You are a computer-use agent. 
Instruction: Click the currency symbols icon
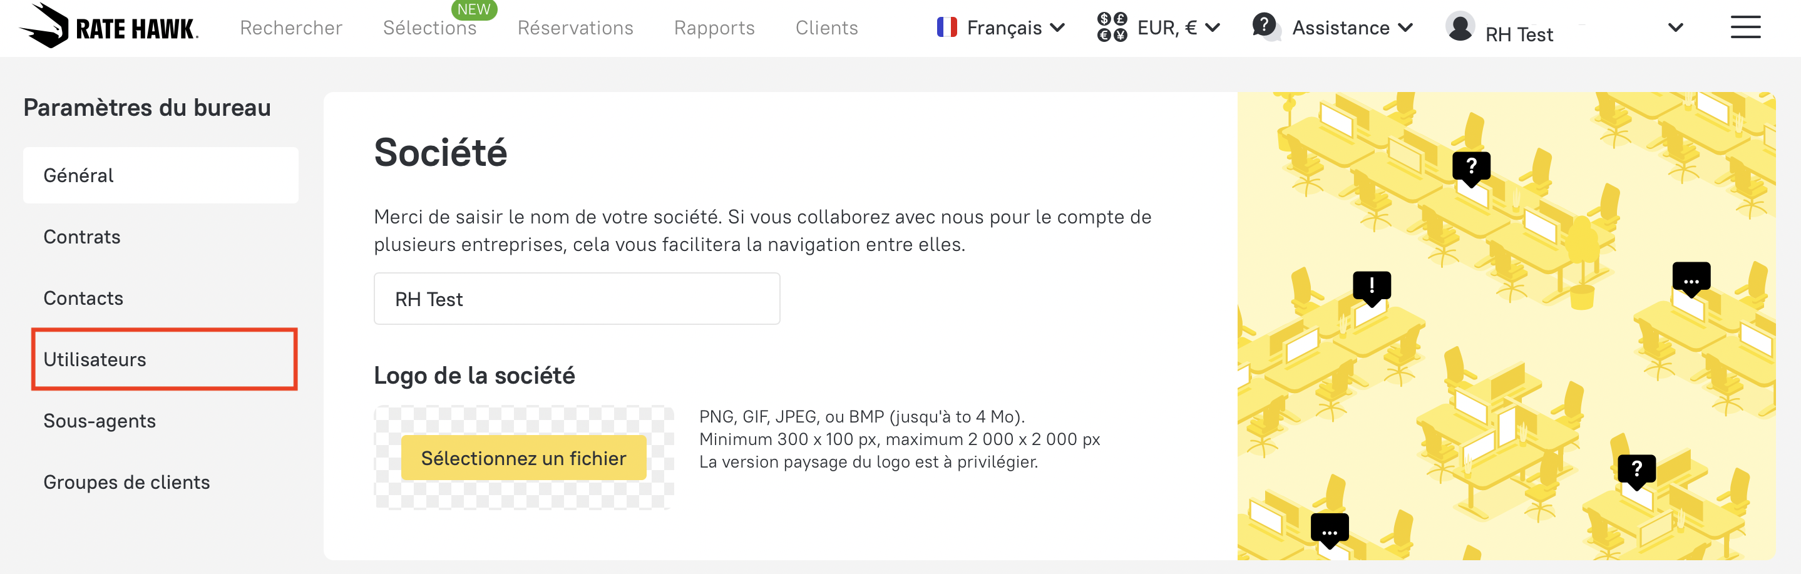[x=1112, y=28]
